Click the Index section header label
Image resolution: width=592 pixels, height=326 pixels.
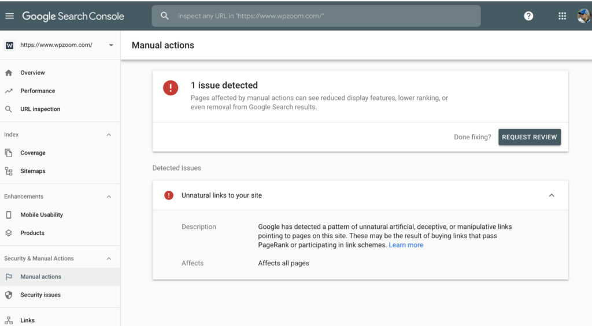(12, 135)
